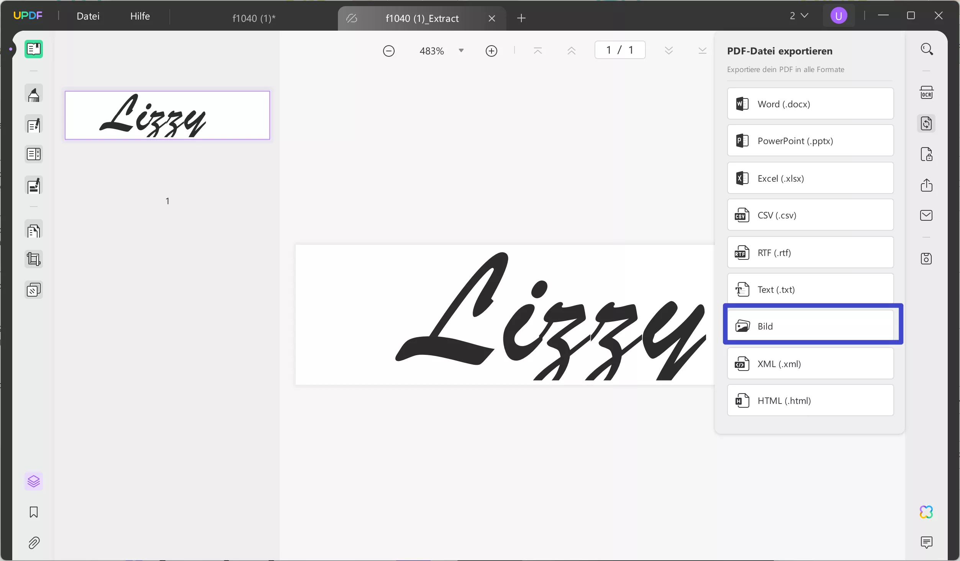This screenshot has height=561, width=960.
Task: Click the Send by email icon
Action: coord(926,215)
